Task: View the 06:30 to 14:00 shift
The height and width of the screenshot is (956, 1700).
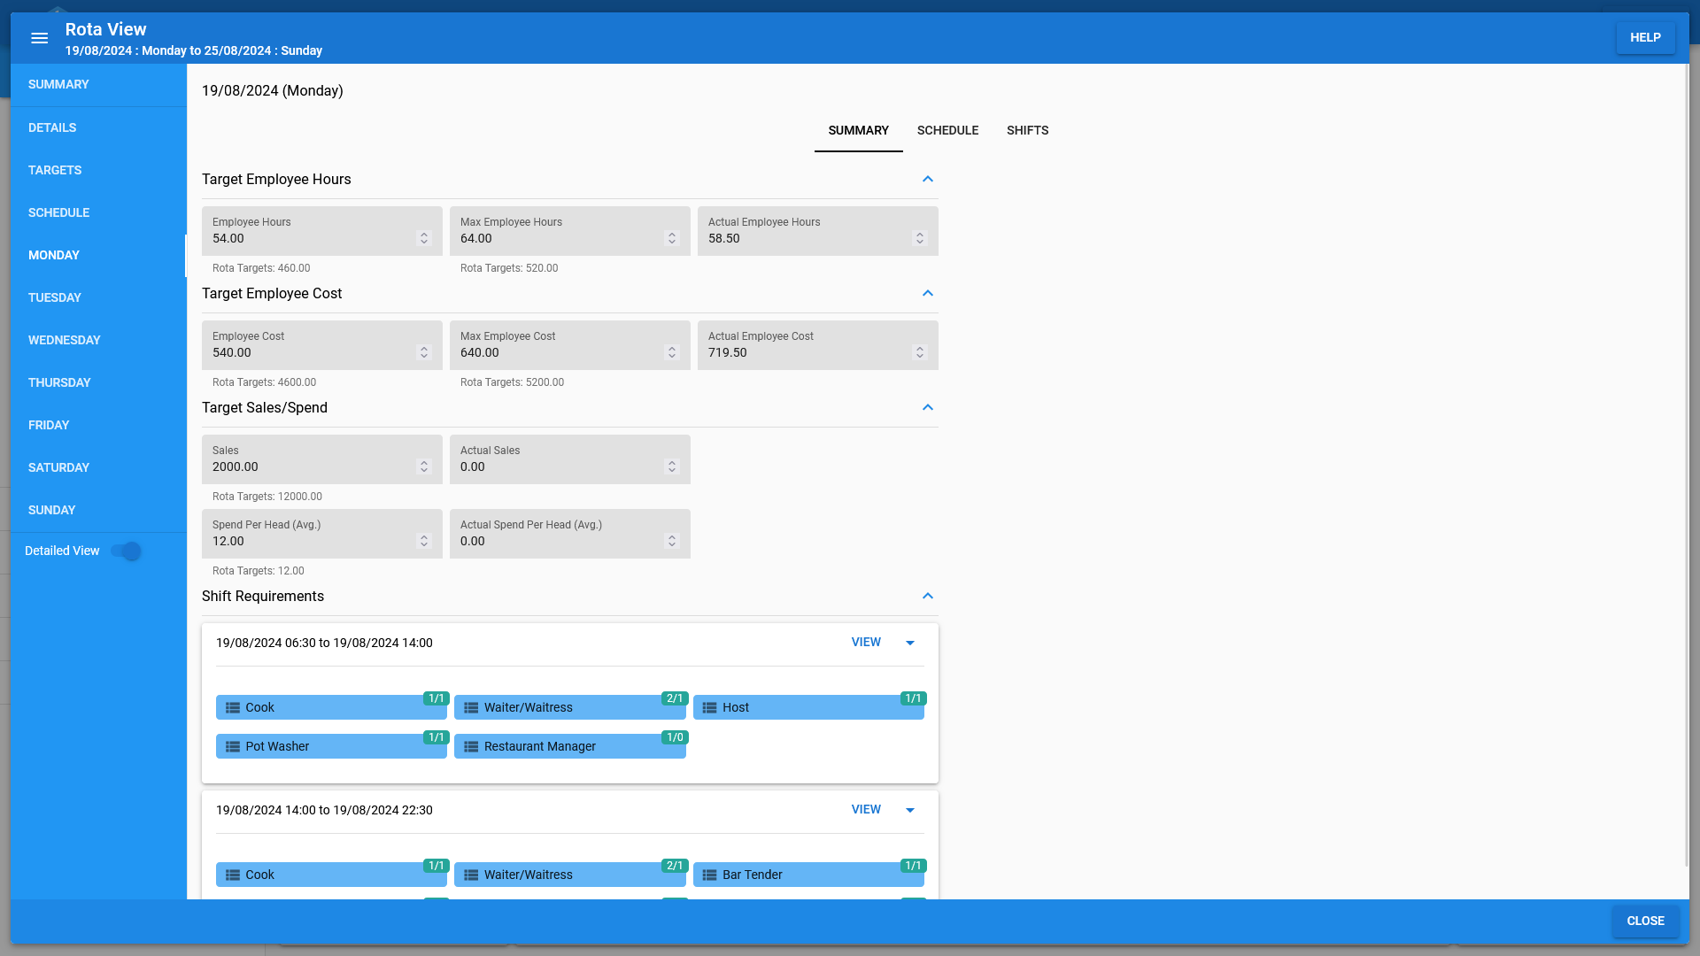Action: coord(866,643)
